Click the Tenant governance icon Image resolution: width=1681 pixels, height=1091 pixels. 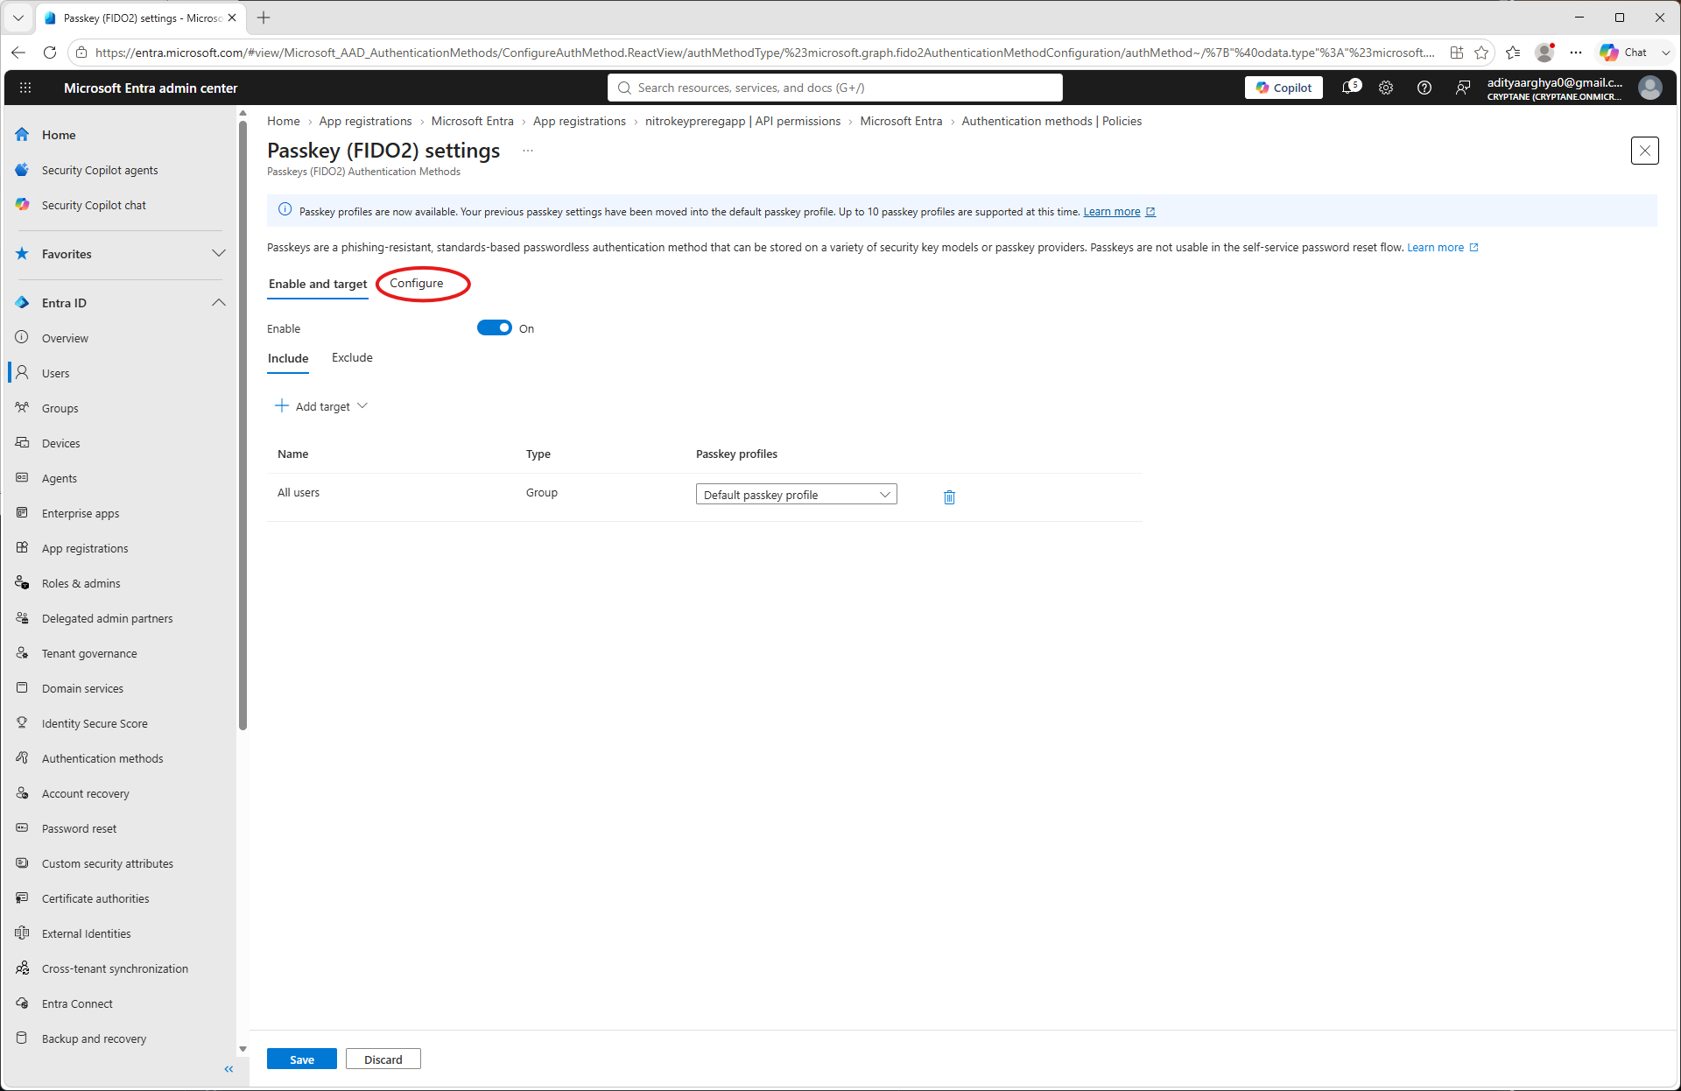[x=22, y=653]
